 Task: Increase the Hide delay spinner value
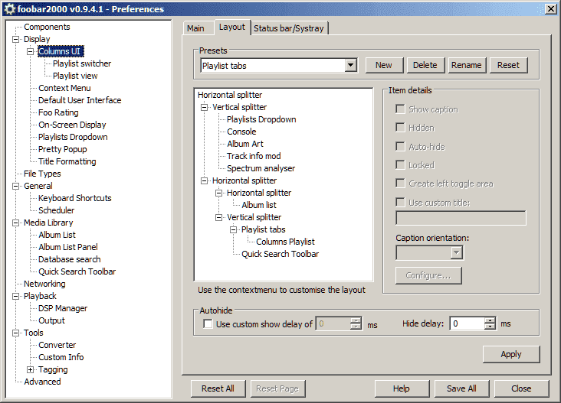(x=490, y=320)
